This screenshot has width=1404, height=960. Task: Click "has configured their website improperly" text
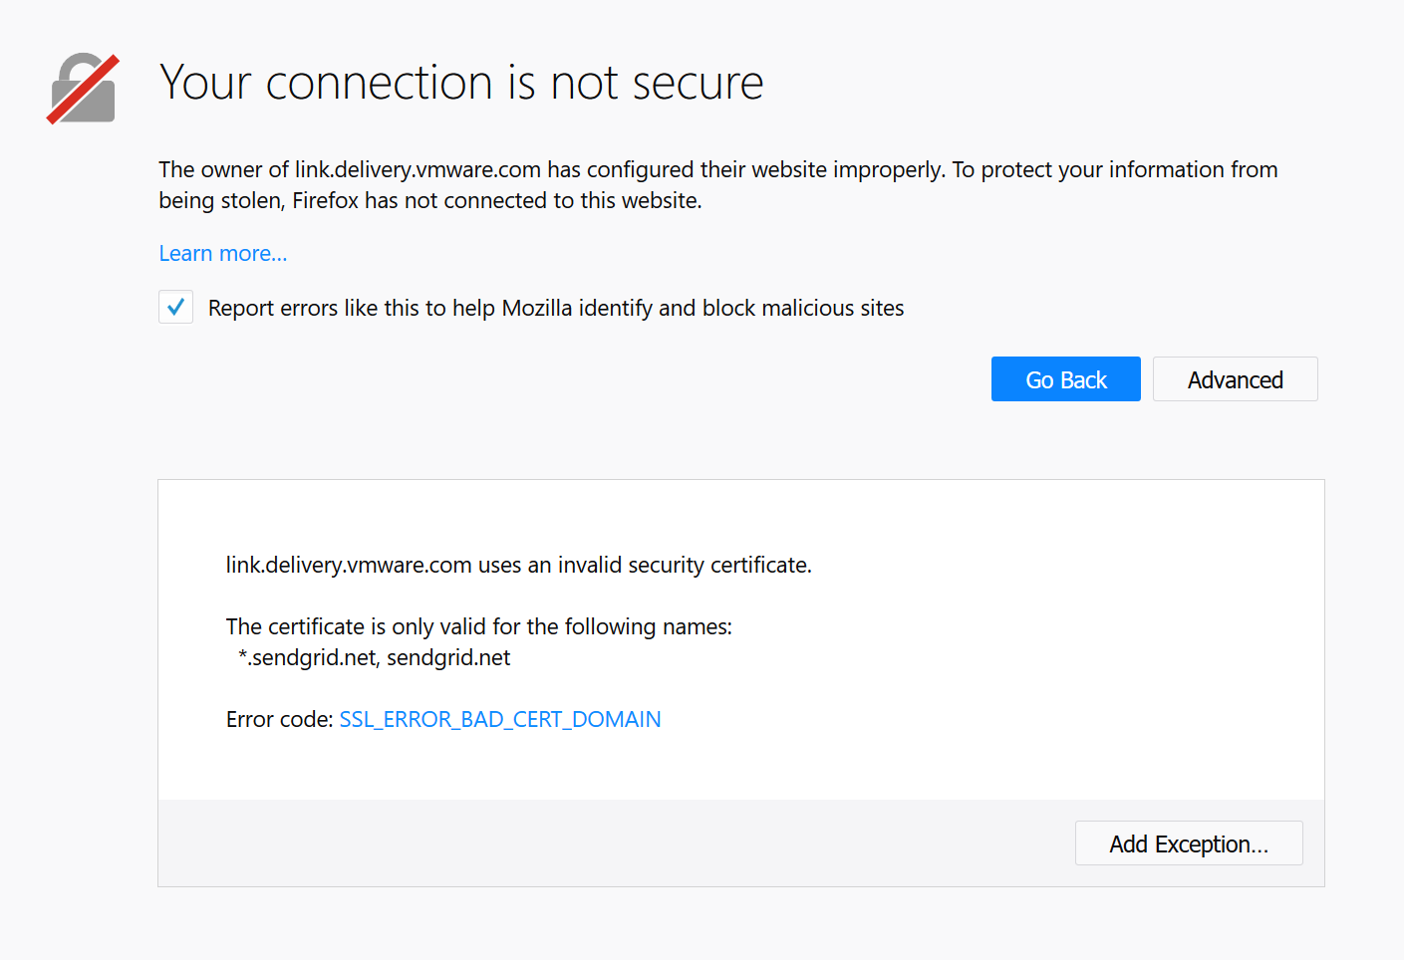(745, 170)
